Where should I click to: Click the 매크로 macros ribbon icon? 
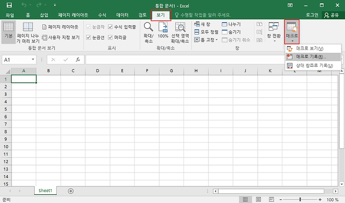(292, 32)
